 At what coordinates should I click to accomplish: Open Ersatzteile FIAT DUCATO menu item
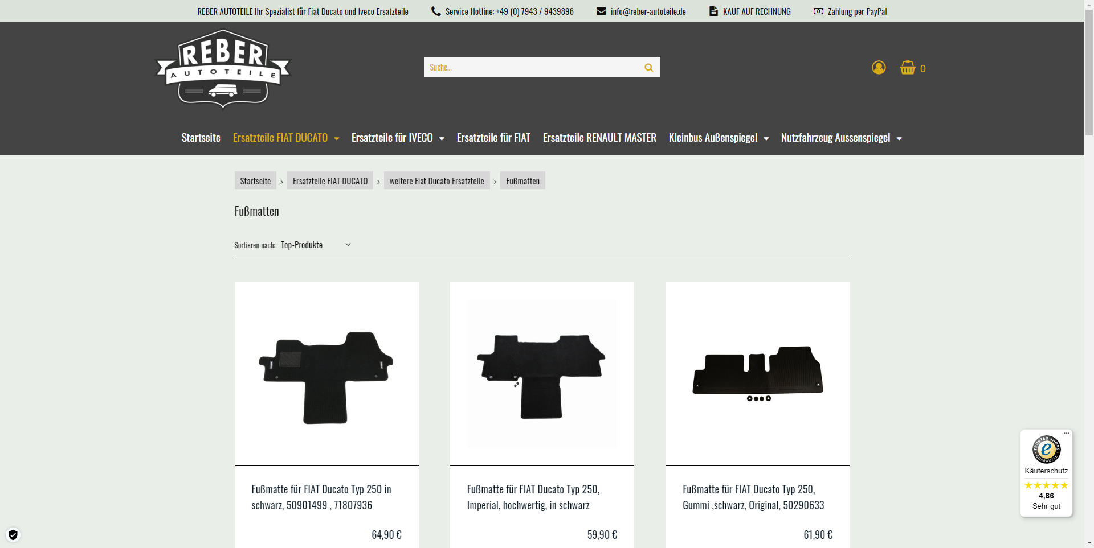280,138
